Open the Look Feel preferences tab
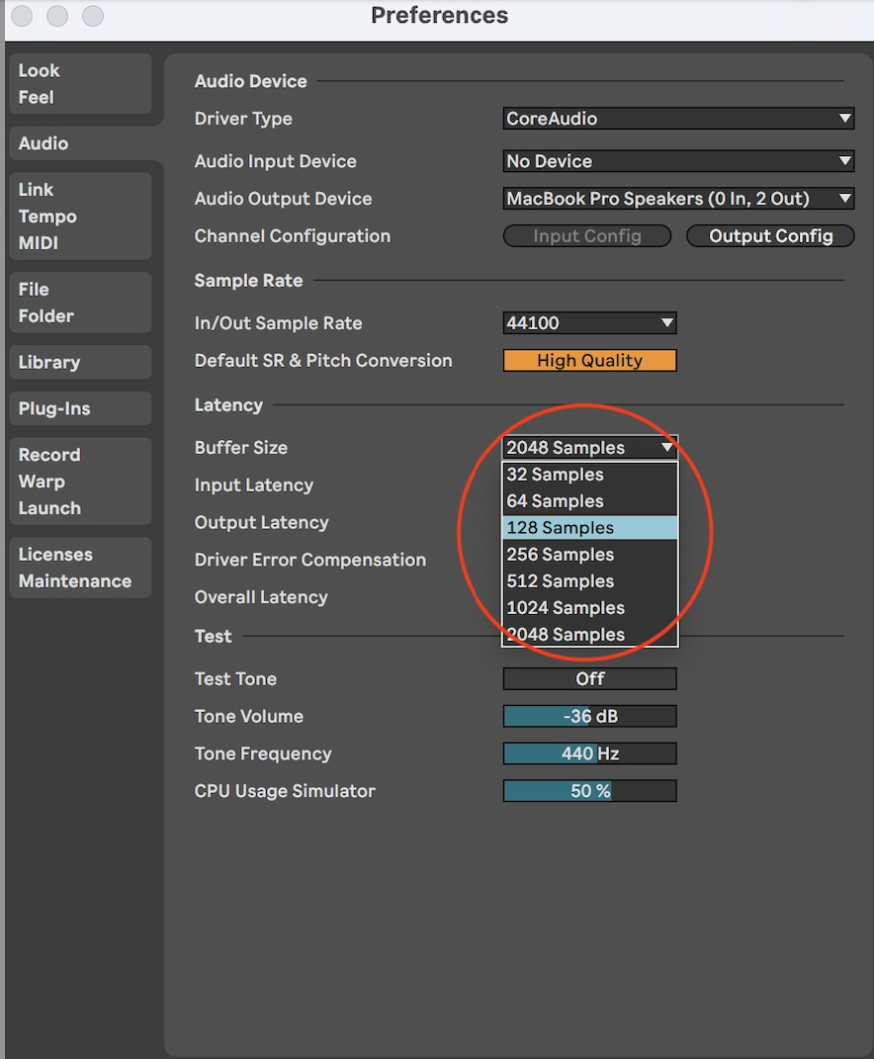 80,84
